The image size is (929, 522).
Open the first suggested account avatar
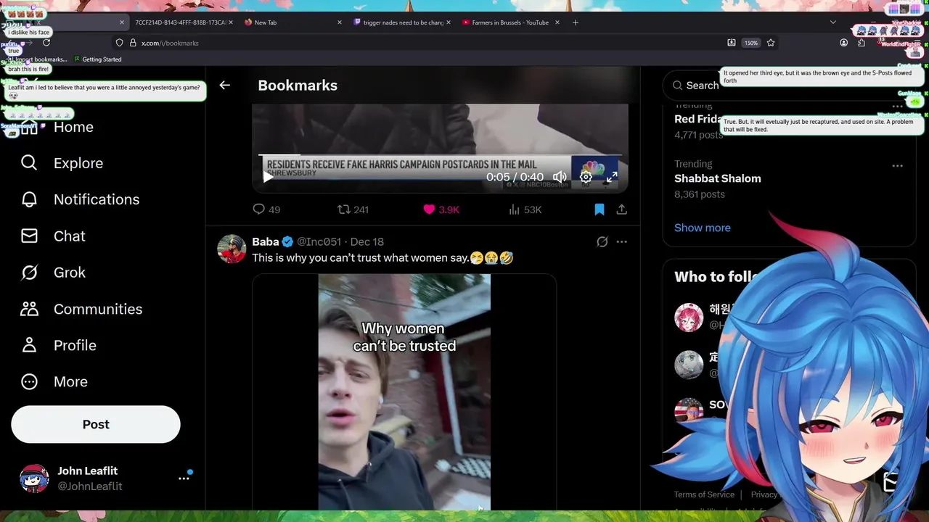coord(689,318)
